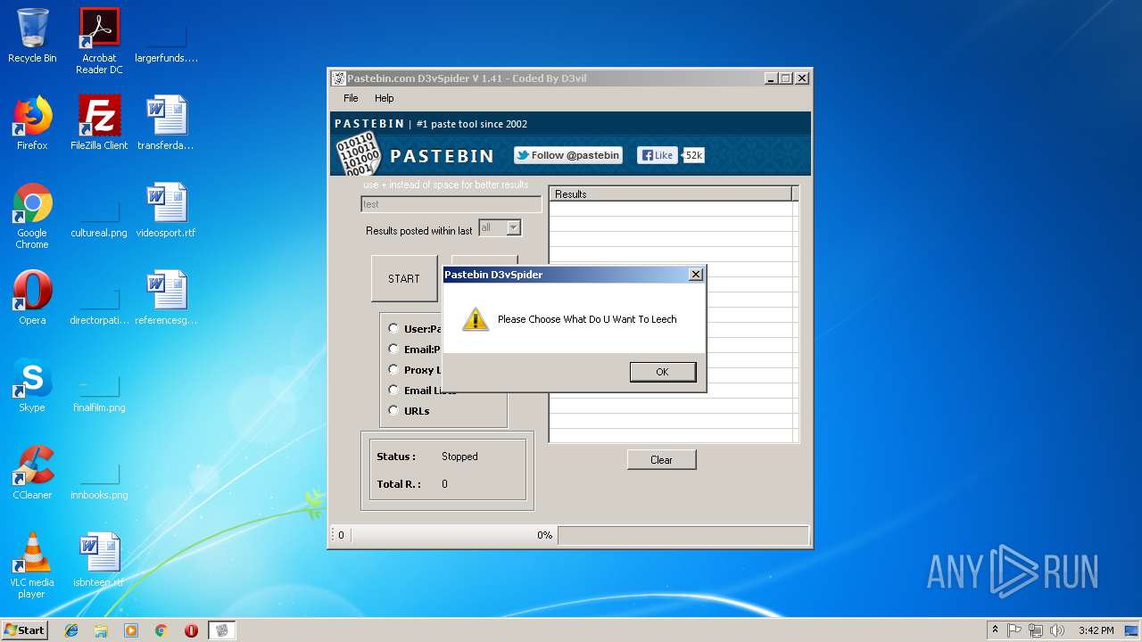Select the isbnteen.rtf document icon
The width and height of the screenshot is (1142, 642).
tap(99, 560)
